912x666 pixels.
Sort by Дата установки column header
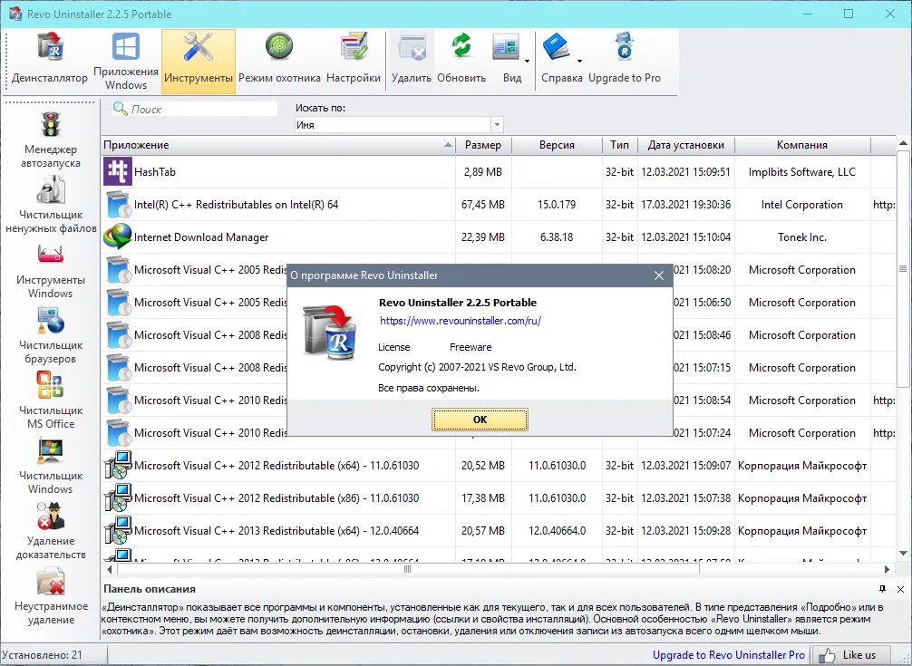point(685,145)
